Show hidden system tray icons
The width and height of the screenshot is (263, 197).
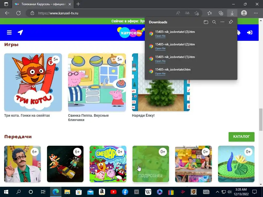pyautogui.click(x=217, y=192)
